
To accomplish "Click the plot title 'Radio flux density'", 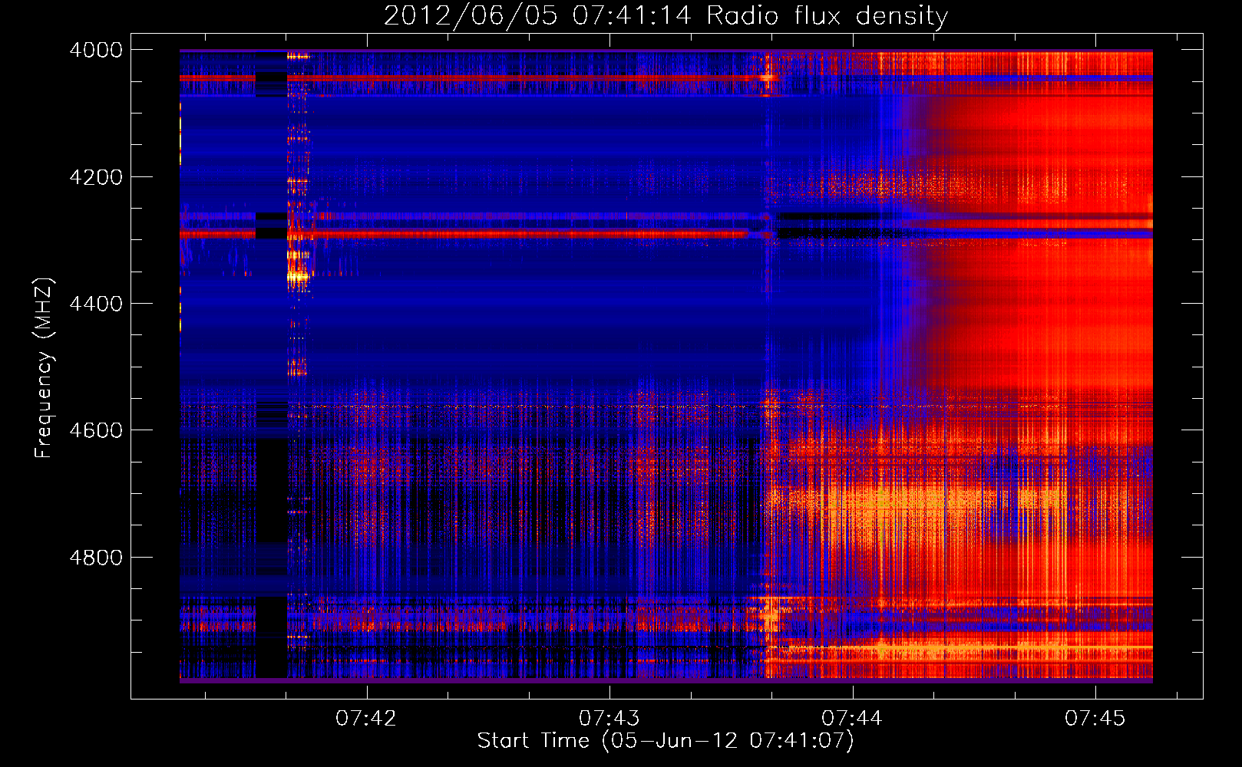I will 827,15.
